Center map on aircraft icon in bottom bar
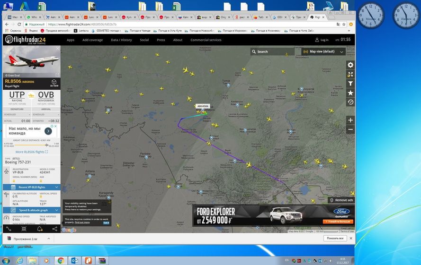The height and width of the screenshot is (265, 421). (24, 229)
